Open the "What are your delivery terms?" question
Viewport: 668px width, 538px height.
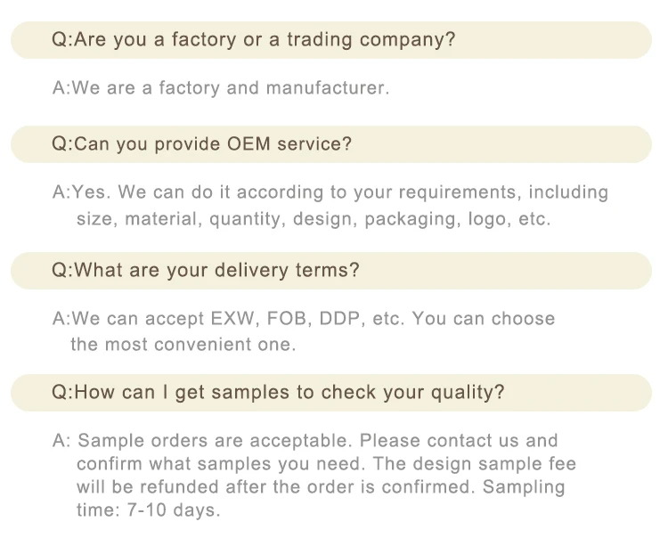coord(206,270)
